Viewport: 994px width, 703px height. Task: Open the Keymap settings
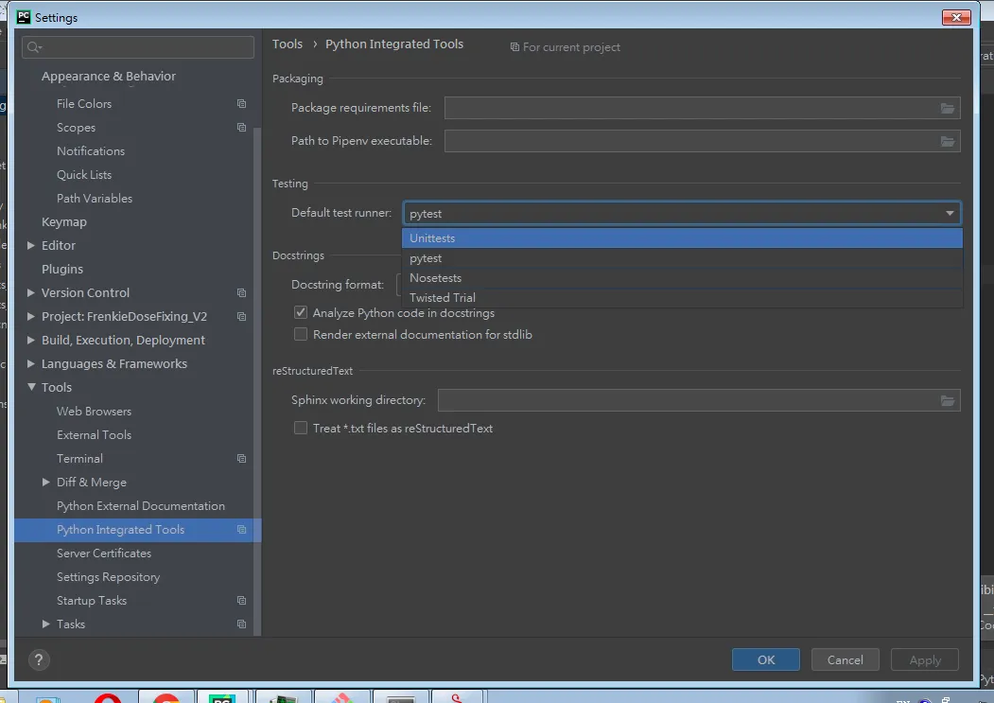[x=64, y=222]
